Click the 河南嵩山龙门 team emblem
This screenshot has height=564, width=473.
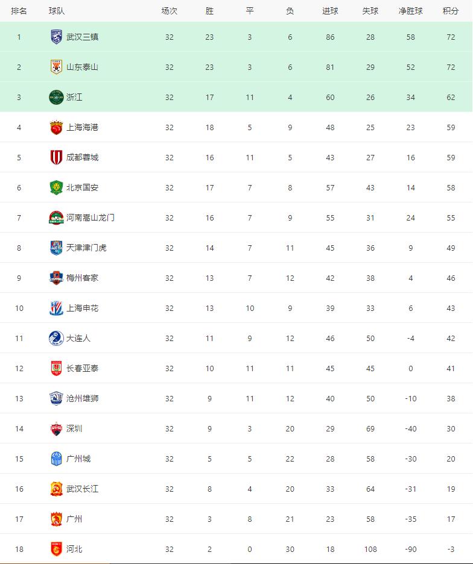coord(56,218)
